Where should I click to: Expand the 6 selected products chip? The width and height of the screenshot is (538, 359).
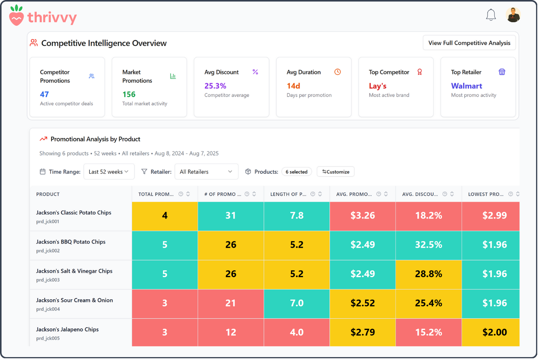[x=297, y=171]
